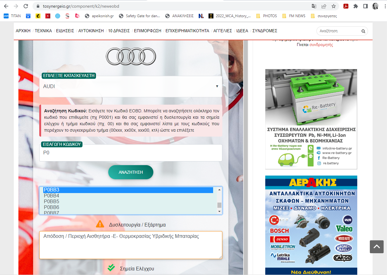Click the site padlock icon in address bar
Screen dimensions: 387x275
coord(38,6)
